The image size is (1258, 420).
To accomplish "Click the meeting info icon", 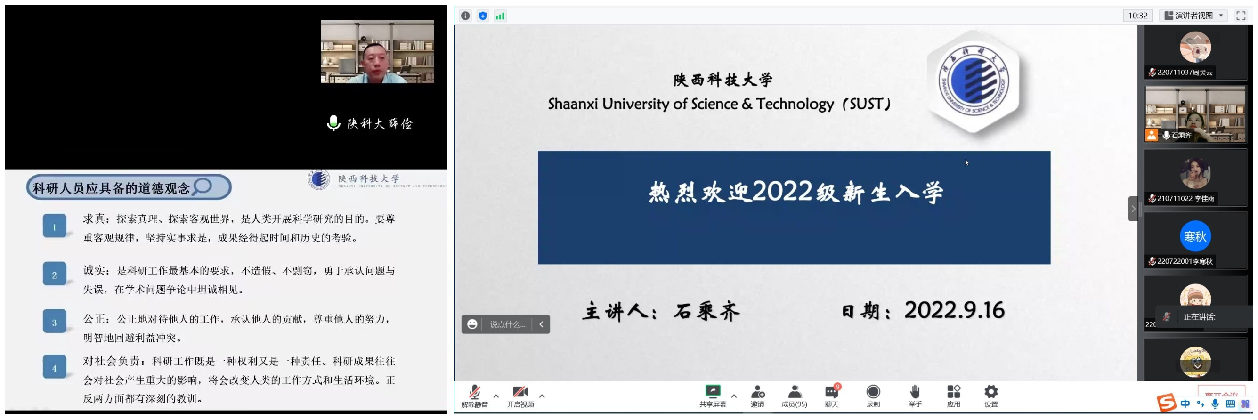I will coord(465,16).
